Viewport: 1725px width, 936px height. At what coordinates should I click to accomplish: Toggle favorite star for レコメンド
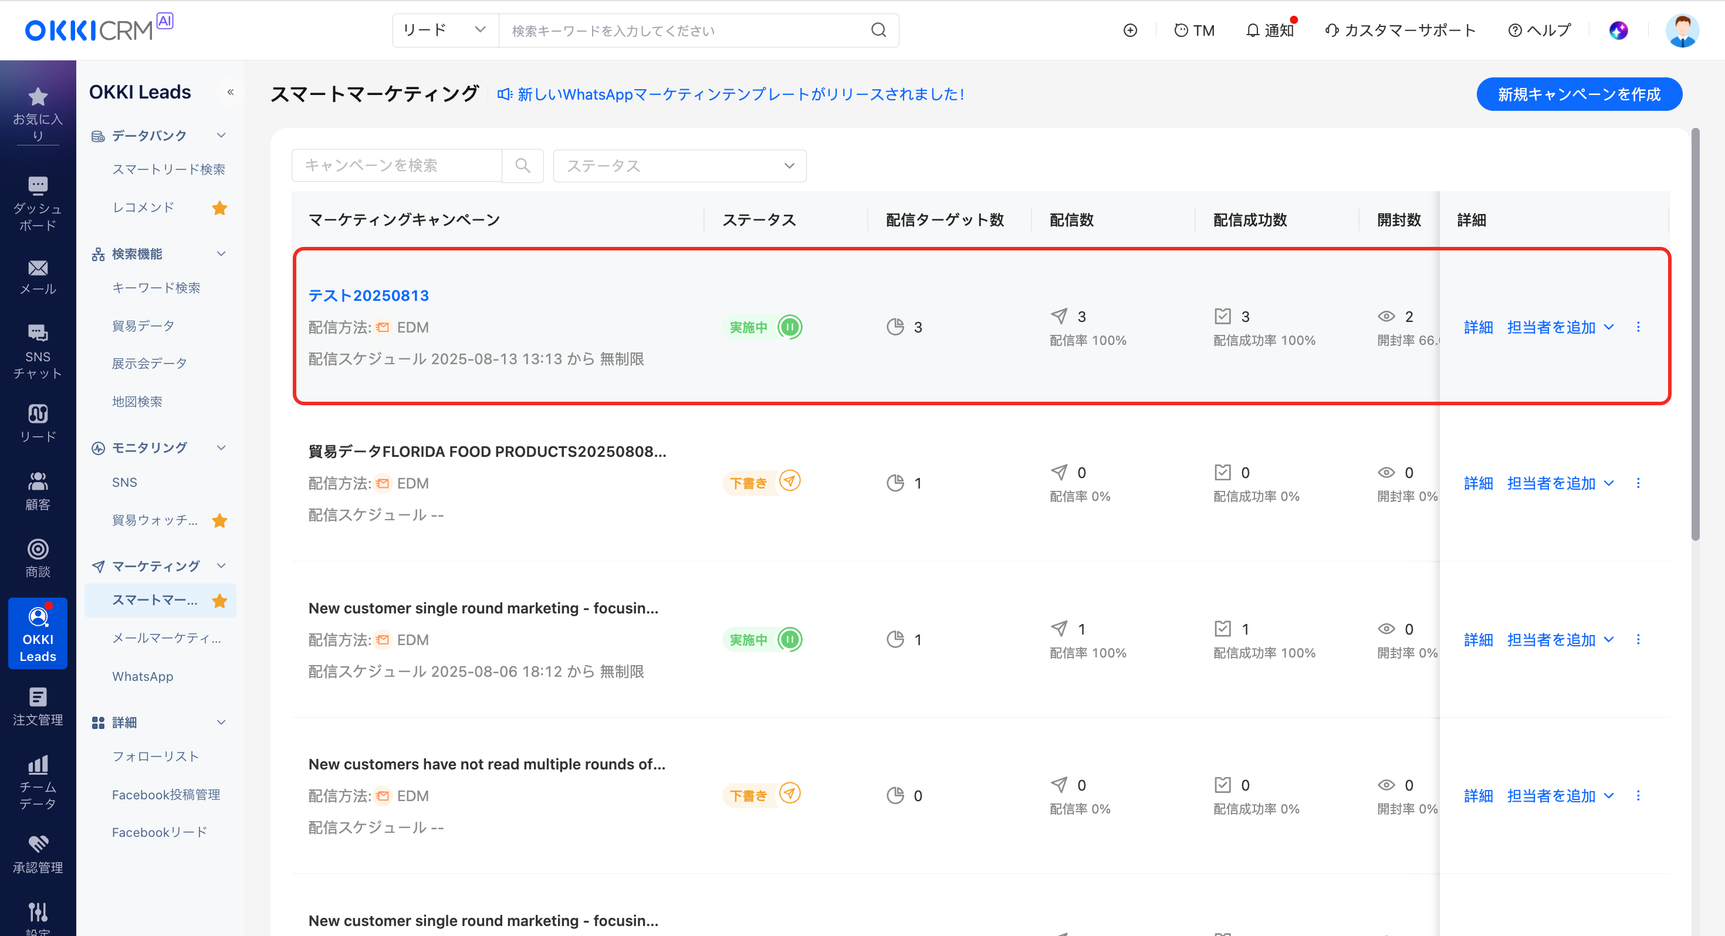click(219, 208)
